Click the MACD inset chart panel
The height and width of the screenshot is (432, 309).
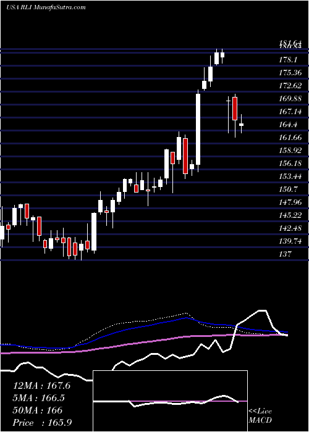170,401
